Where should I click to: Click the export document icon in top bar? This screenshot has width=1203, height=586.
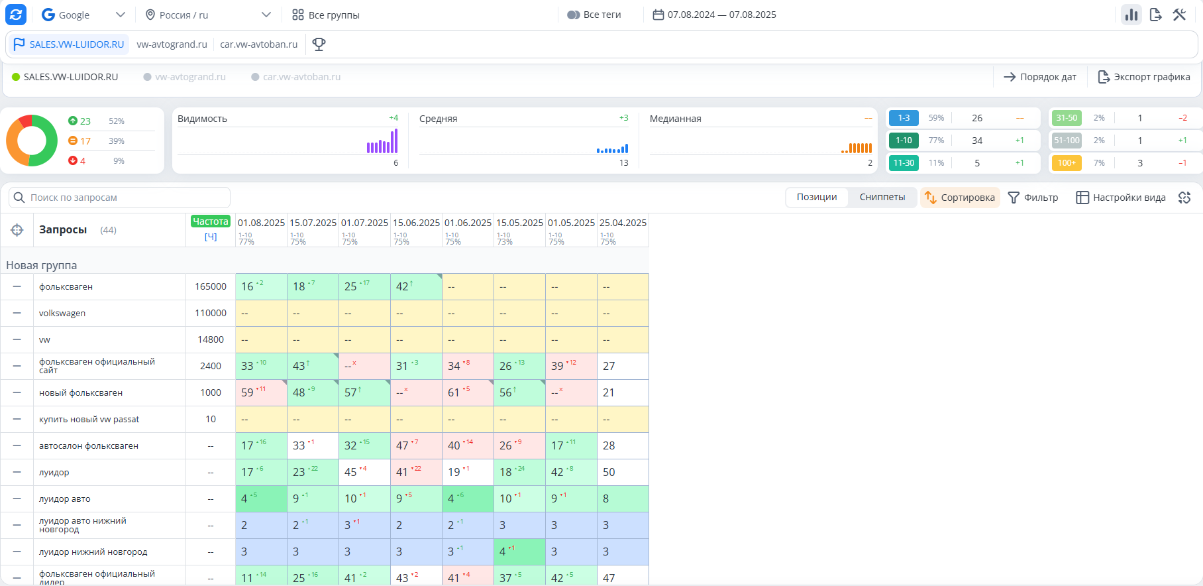pos(1155,15)
